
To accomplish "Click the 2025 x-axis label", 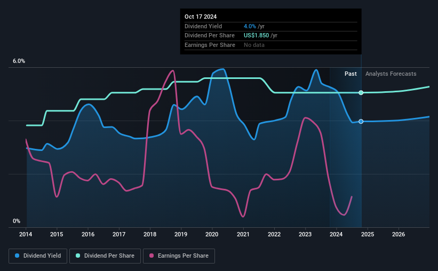I will [x=368, y=234].
